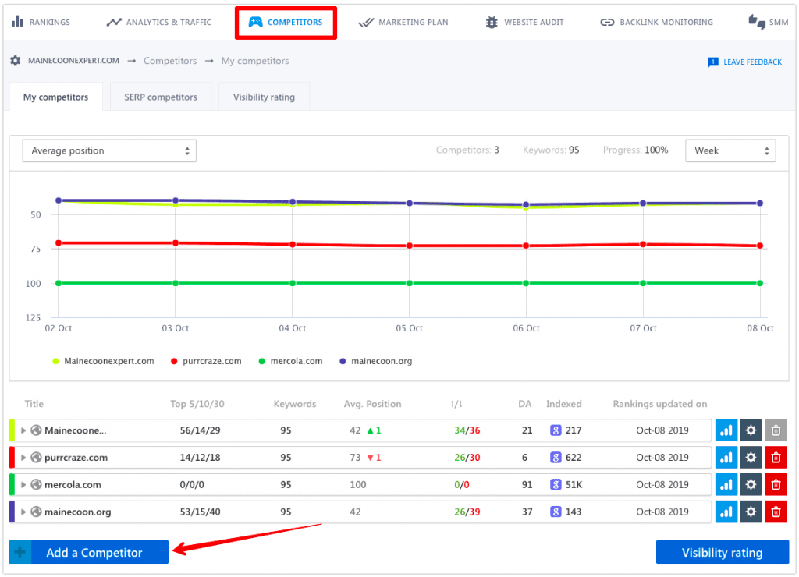
Task: Toggle mercola.com legend series
Action: (290, 361)
